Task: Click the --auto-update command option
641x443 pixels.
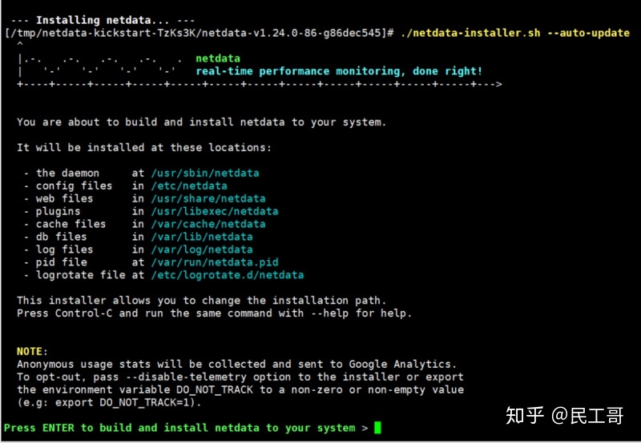Action: 588,33
